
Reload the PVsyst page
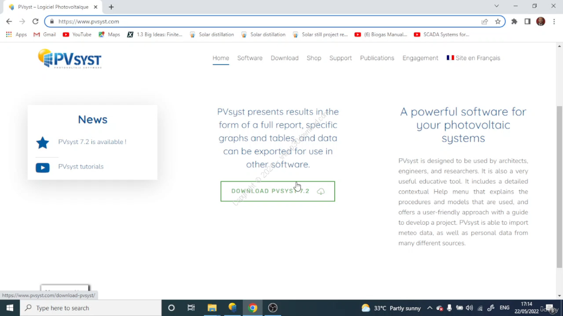(35, 22)
